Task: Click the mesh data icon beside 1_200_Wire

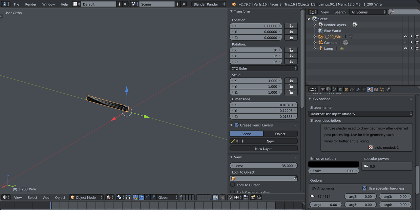Action: [351, 37]
